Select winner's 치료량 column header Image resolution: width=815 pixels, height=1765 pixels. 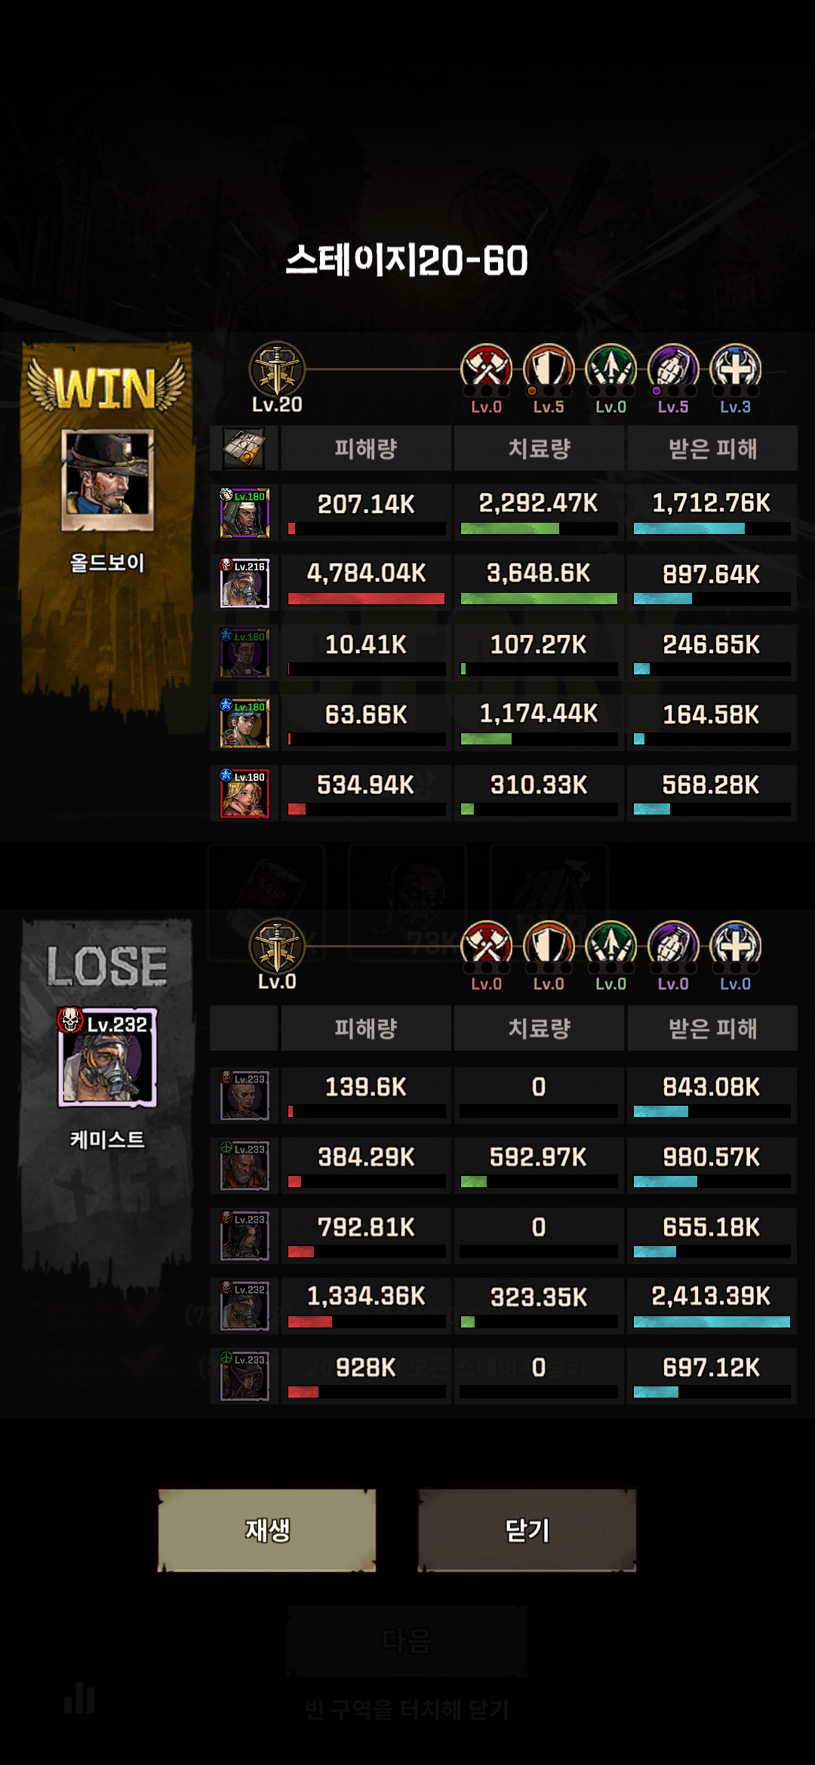tap(539, 448)
